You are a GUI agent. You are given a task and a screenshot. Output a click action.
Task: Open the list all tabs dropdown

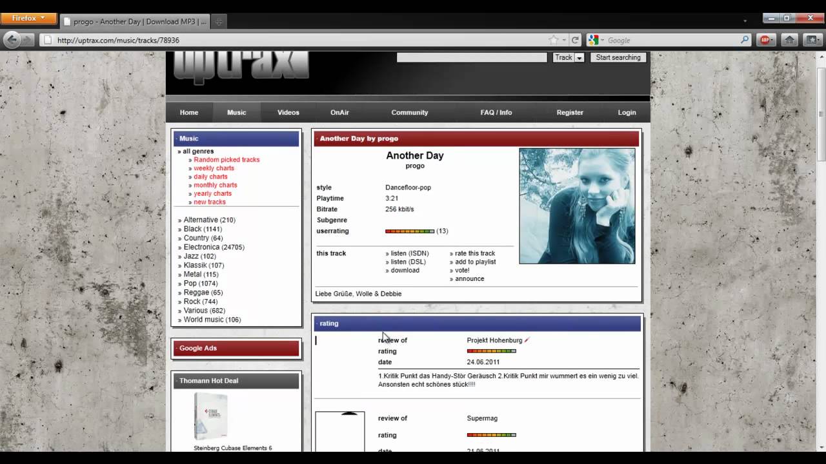[745, 22]
